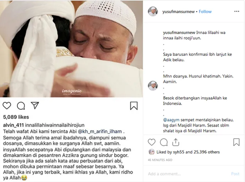Follow the yusufmansurnew account
Image resolution: width=245 pixels, height=182 pixels.
coord(205,12)
